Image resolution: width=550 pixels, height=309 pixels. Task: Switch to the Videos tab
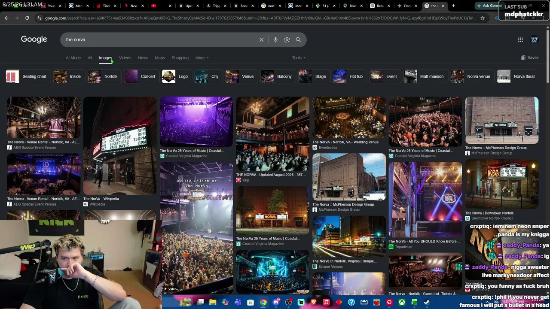click(125, 58)
